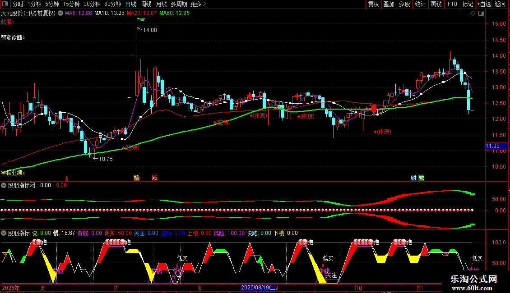Click the 2025/08/19/二 date marker
Viewport: 510px width, 293px height.
point(258,288)
